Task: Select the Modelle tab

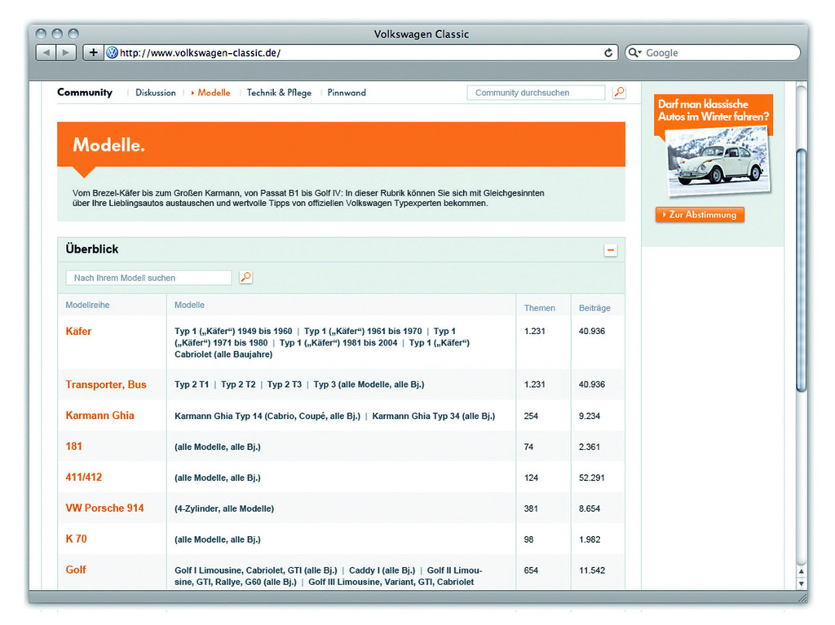Action: (x=214, y=93)
